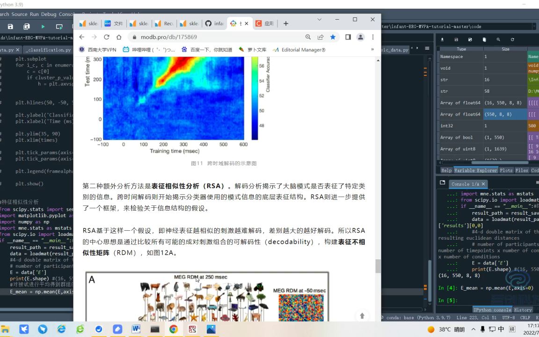Click the Save file icon in Spyder toolbar
The image size is (539, 337).
pyautogui.click(x=10, y=27)
